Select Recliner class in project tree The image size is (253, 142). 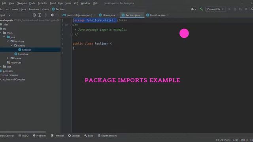pos(26,50)
